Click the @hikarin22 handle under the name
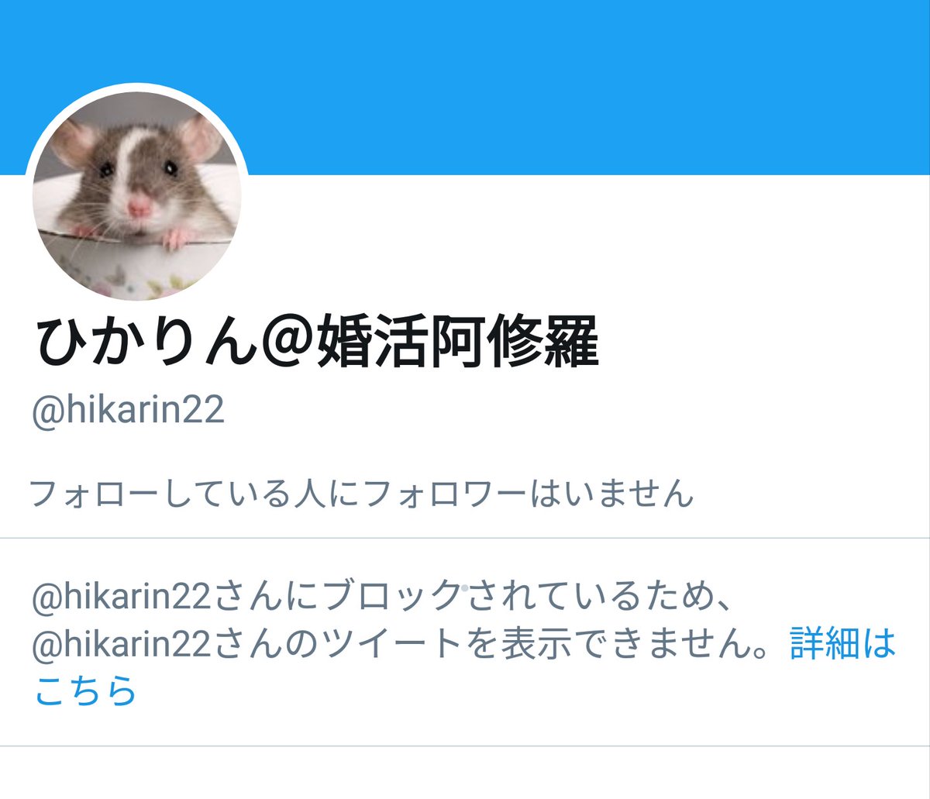 click(x=128, y=410)
